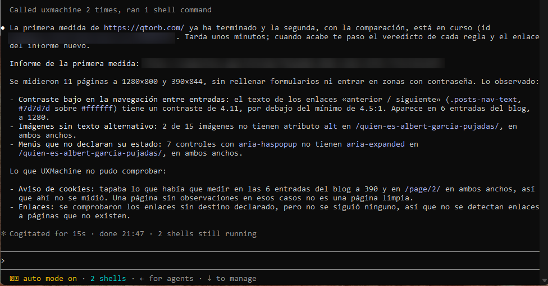Click the #7d7d7d color code
This screenshot has width=548, height=286.
click(x=34, y=109)
